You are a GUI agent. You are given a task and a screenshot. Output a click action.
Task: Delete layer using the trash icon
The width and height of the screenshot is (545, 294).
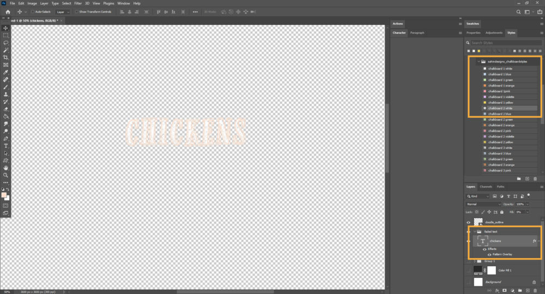coord(535,290)
